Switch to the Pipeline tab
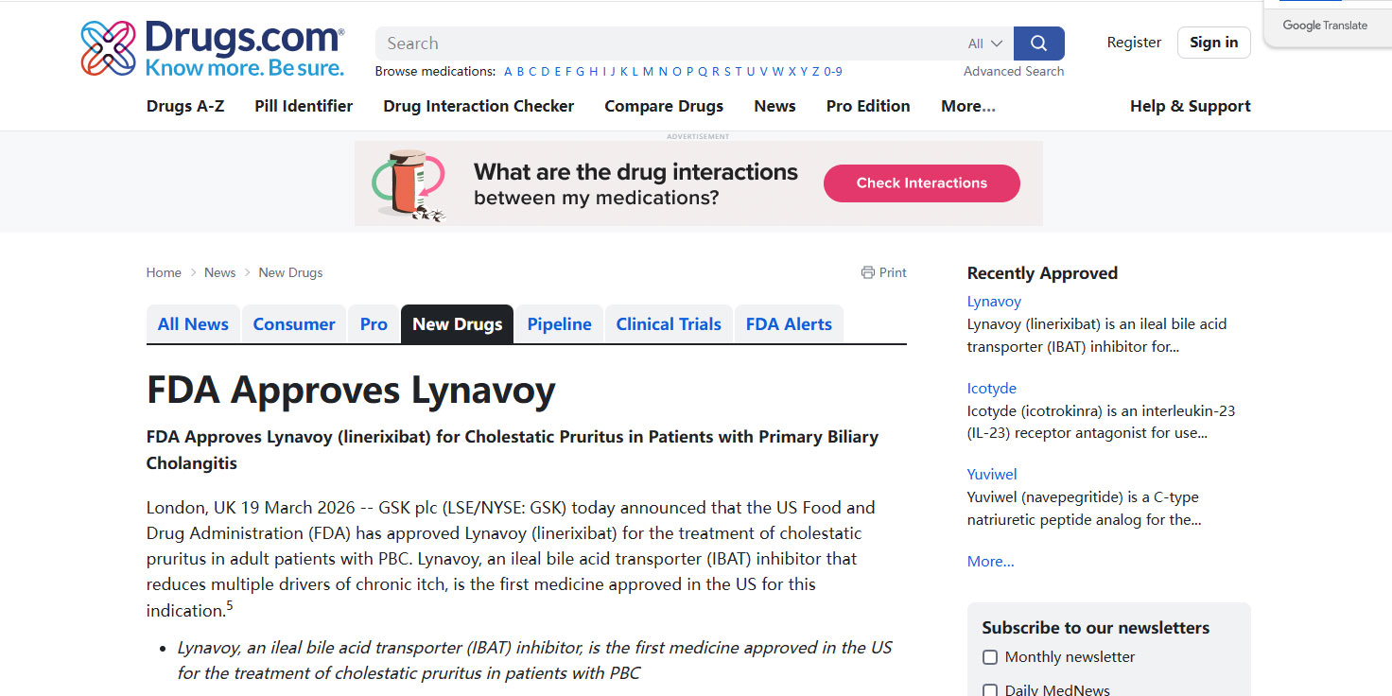 pos(559,324)
